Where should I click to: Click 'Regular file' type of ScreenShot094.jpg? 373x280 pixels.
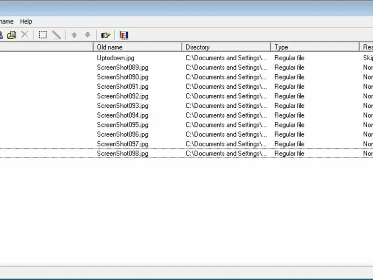click(289, 115)
